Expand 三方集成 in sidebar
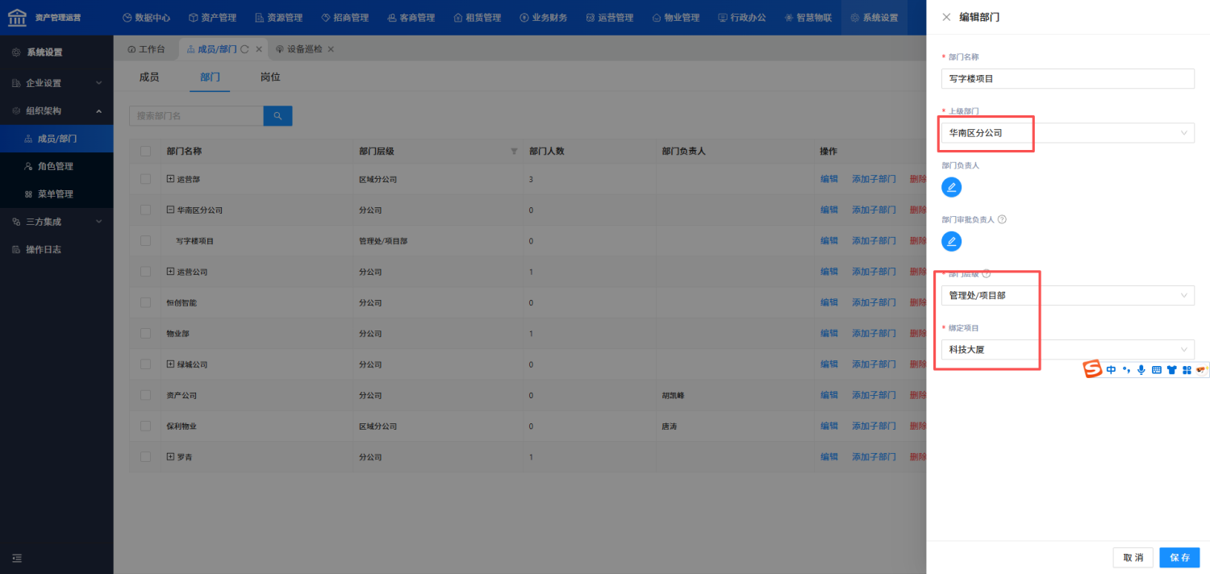This screenshot has width=1210, height=574. (56, 222)
